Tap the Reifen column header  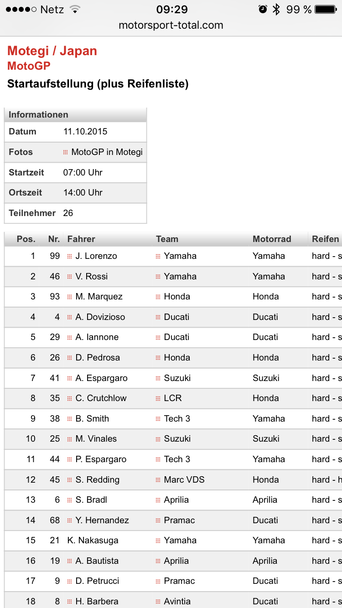325,239
